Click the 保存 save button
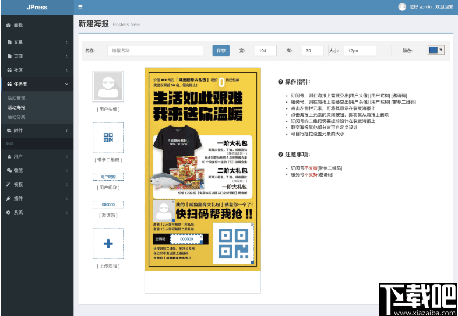 tap(221, 51)
